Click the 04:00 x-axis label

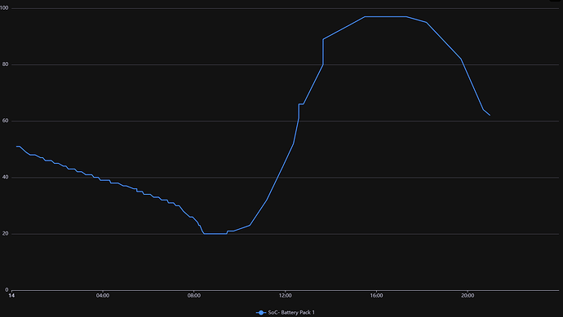(x=103, y=296)
